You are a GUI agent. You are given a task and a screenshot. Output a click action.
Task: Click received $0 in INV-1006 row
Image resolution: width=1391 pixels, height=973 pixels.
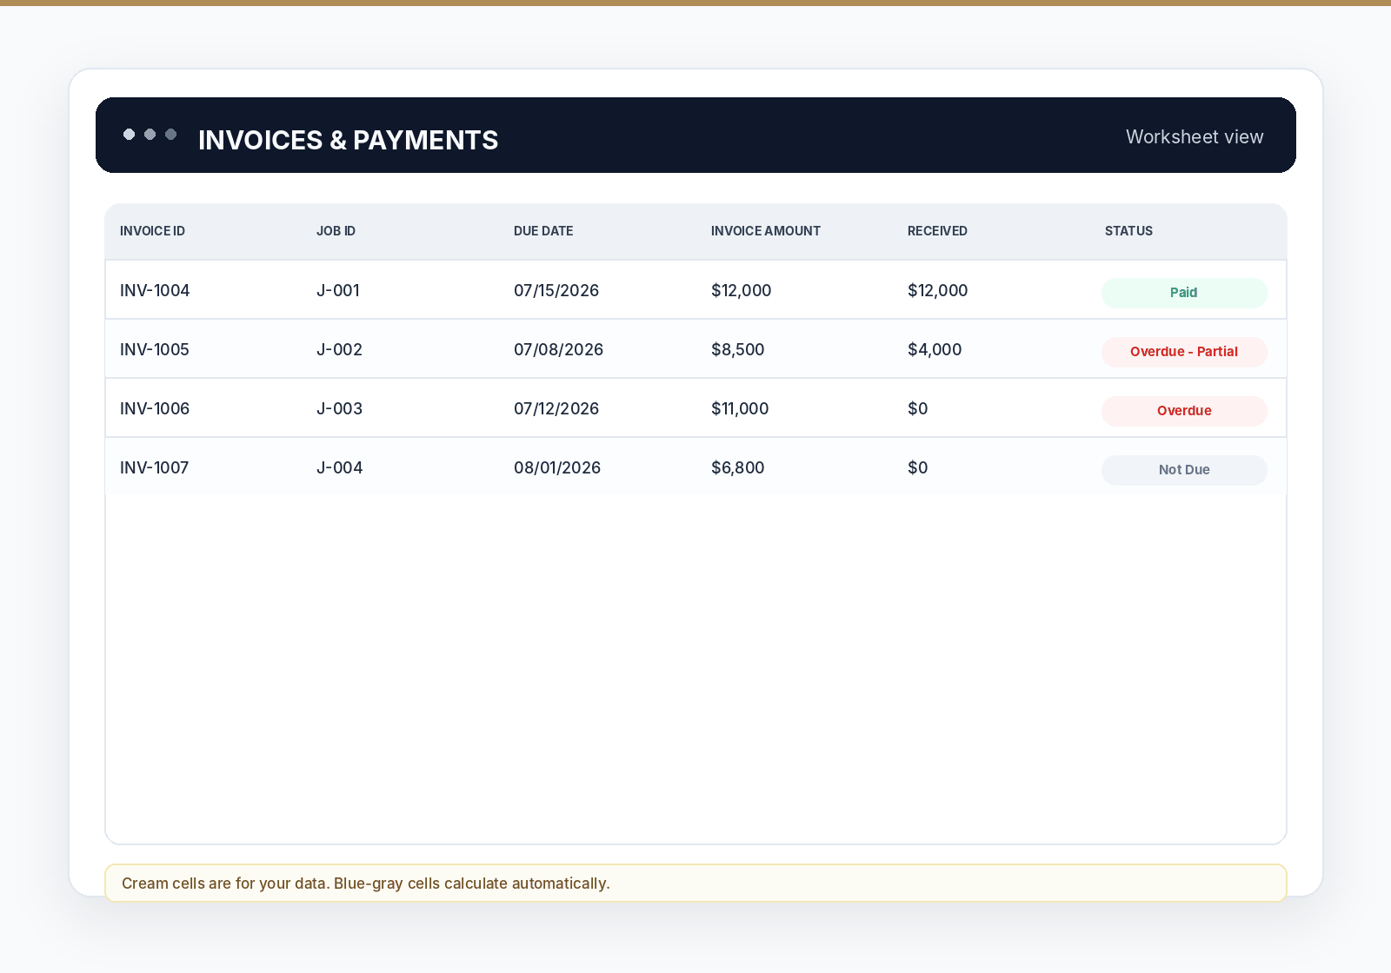click(918, 408)
